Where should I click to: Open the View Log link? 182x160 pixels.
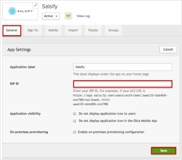(83, 16)
